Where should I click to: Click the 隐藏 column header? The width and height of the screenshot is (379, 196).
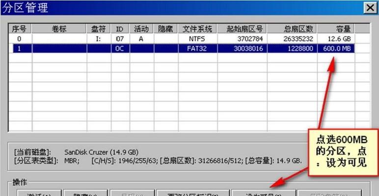(165, 29)
